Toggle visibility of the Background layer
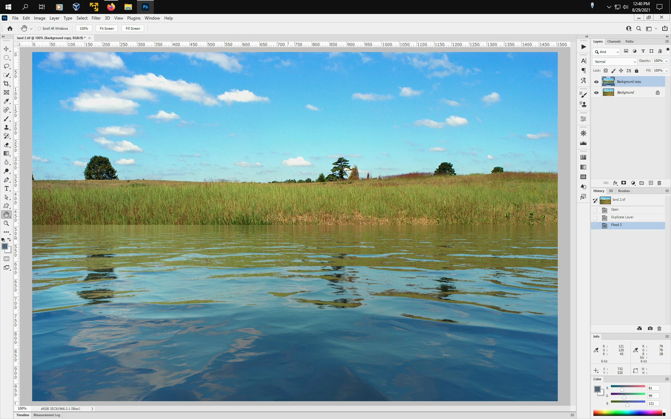The height and width of the screenshot is (419, 671). pyautogui.click(x=596, y=93)
